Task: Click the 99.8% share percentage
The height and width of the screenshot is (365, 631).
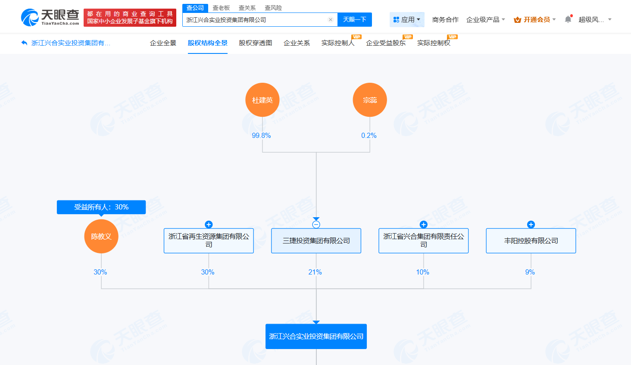Action: pos(261,136)
